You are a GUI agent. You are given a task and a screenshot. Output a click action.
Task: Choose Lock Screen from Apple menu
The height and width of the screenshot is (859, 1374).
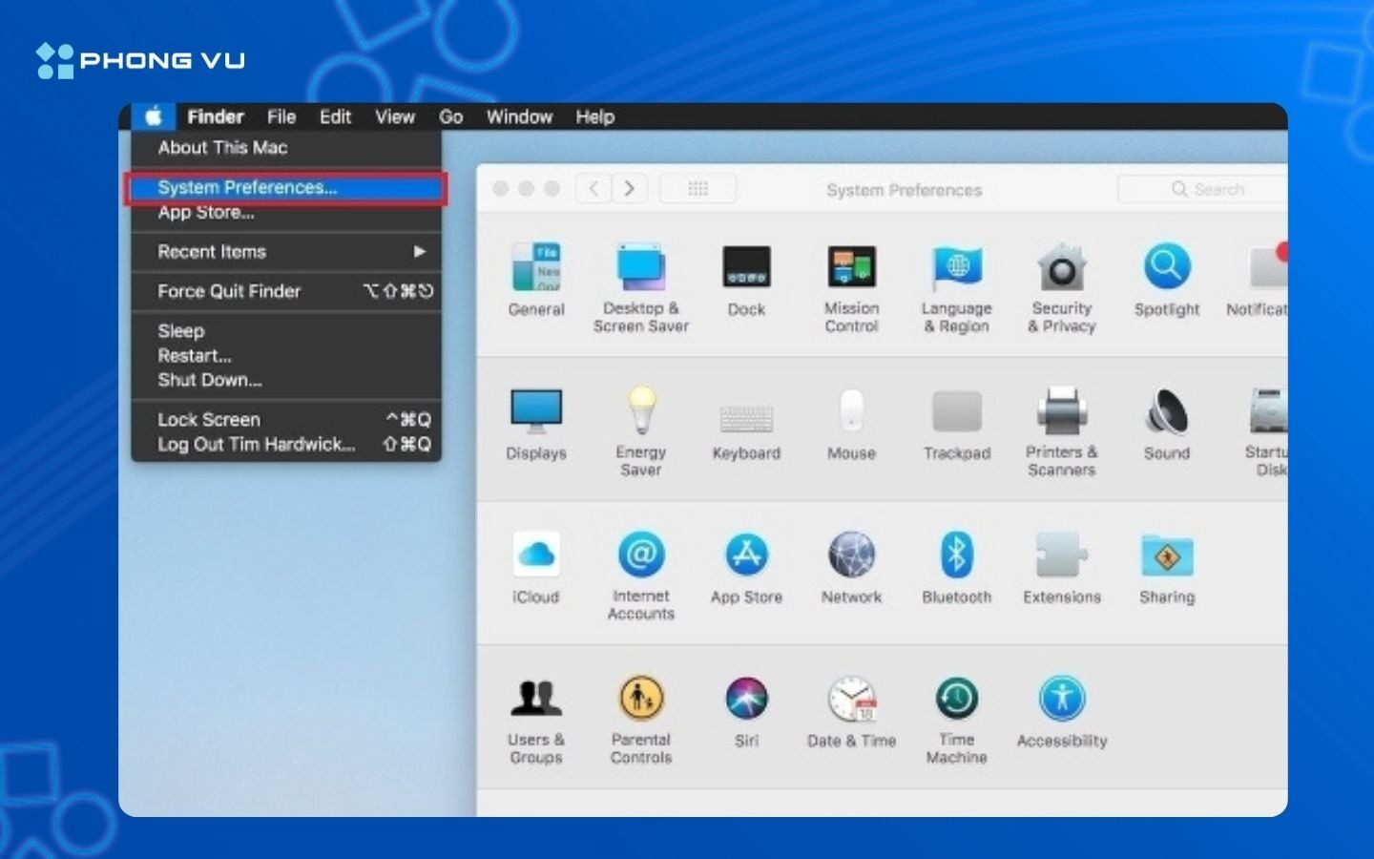click(x=286, y=420)
